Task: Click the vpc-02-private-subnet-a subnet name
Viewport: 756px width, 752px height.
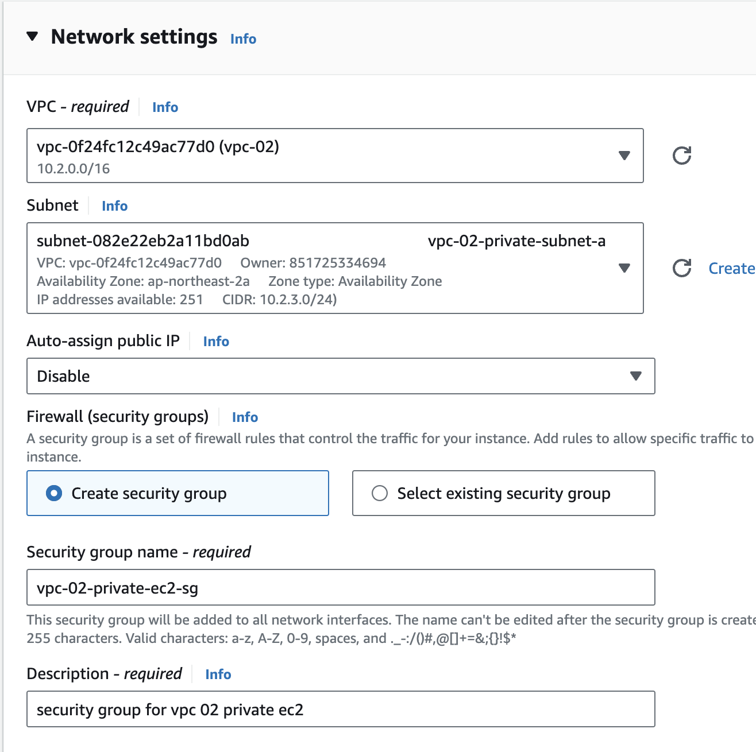Action: click(516, 241)
